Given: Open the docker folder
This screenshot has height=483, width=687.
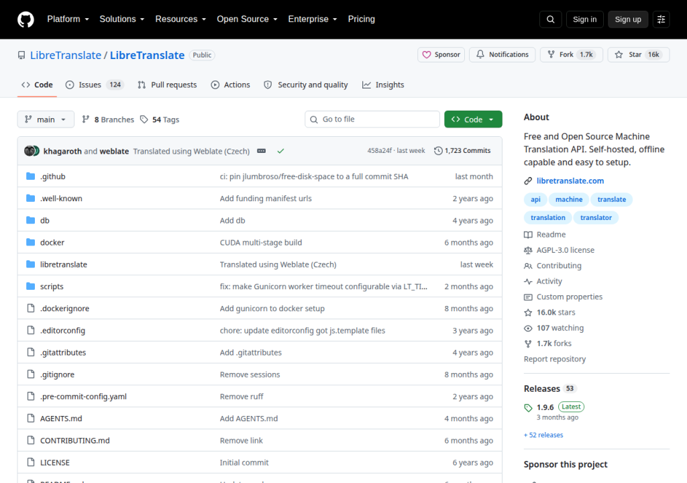Looking at the screenshot, I should (x=52, y=242).
